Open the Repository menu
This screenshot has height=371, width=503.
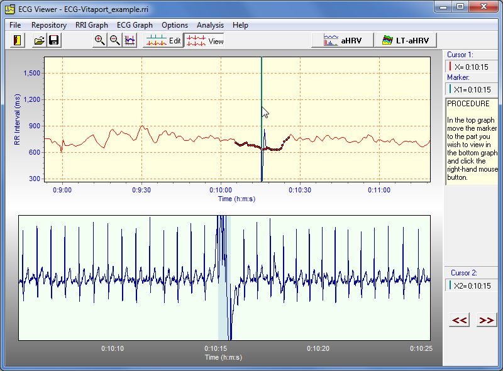[x=49, y=25]
